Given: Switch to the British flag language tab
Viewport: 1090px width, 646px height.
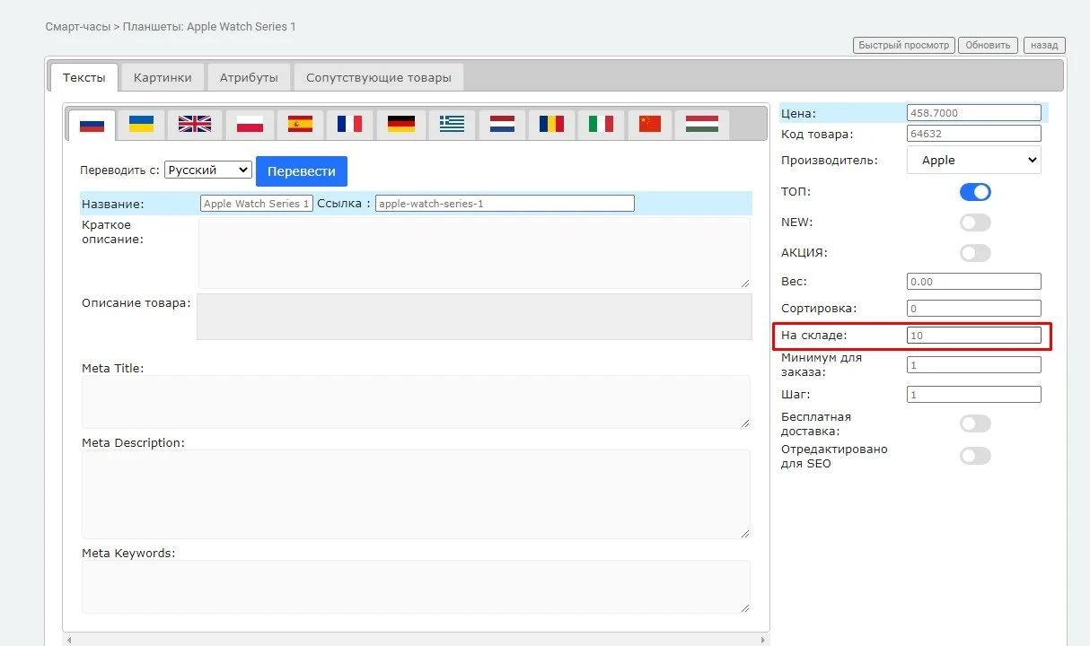Looking at the screenshot, I should 194,124.
